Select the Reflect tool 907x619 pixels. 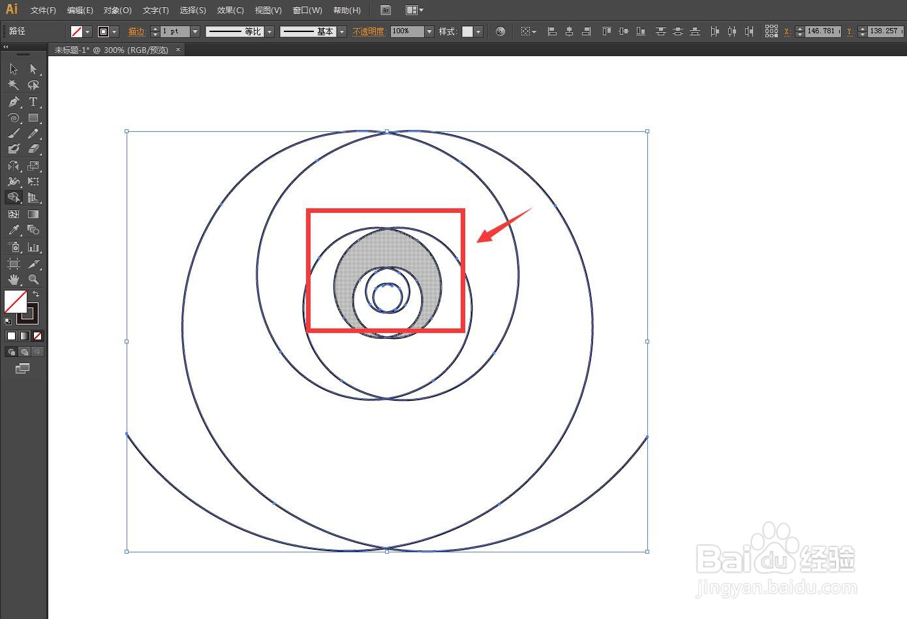(14, 166)
